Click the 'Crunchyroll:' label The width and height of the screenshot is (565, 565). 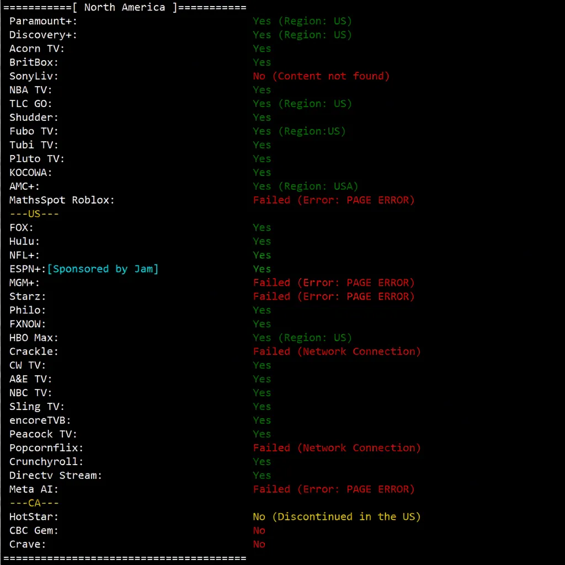(x=46, y=461)
